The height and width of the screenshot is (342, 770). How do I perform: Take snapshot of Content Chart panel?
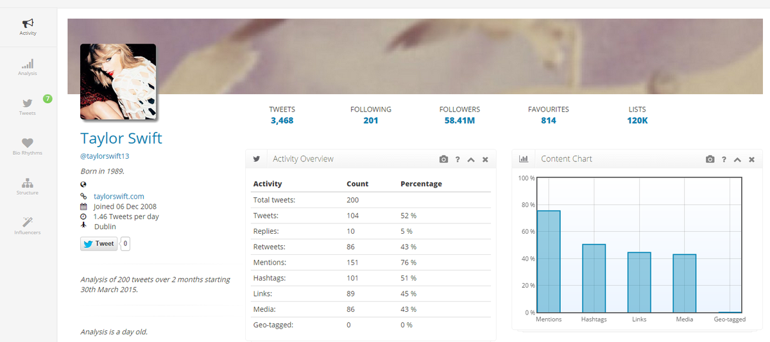click(710, 159)
